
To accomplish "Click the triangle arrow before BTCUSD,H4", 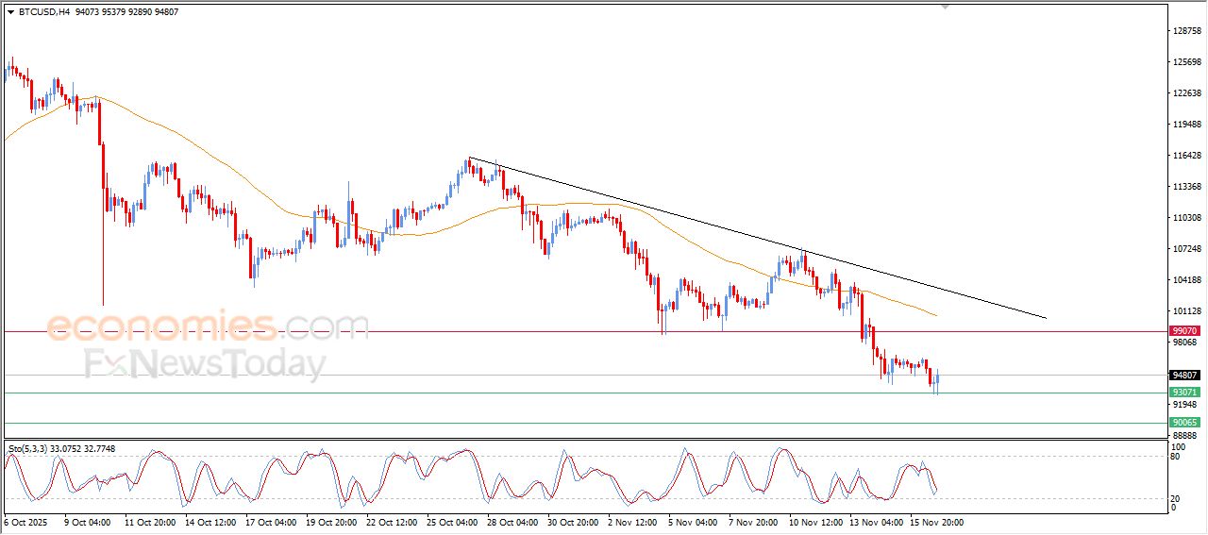I will [x=10, y=12].
